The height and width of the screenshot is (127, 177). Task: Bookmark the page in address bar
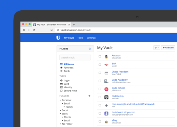click(51, 30)
